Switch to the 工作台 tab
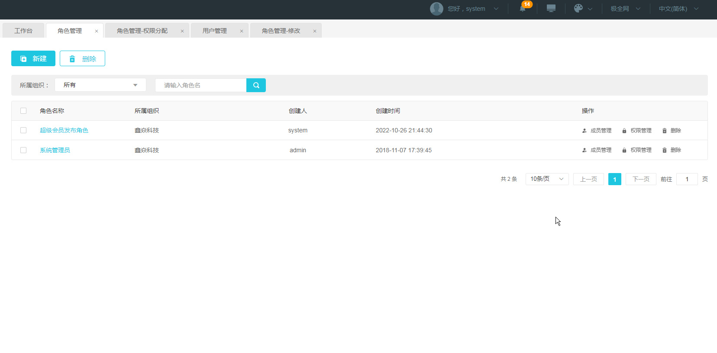The height and width of the screenshot is (353, 717). pos(23,31)
